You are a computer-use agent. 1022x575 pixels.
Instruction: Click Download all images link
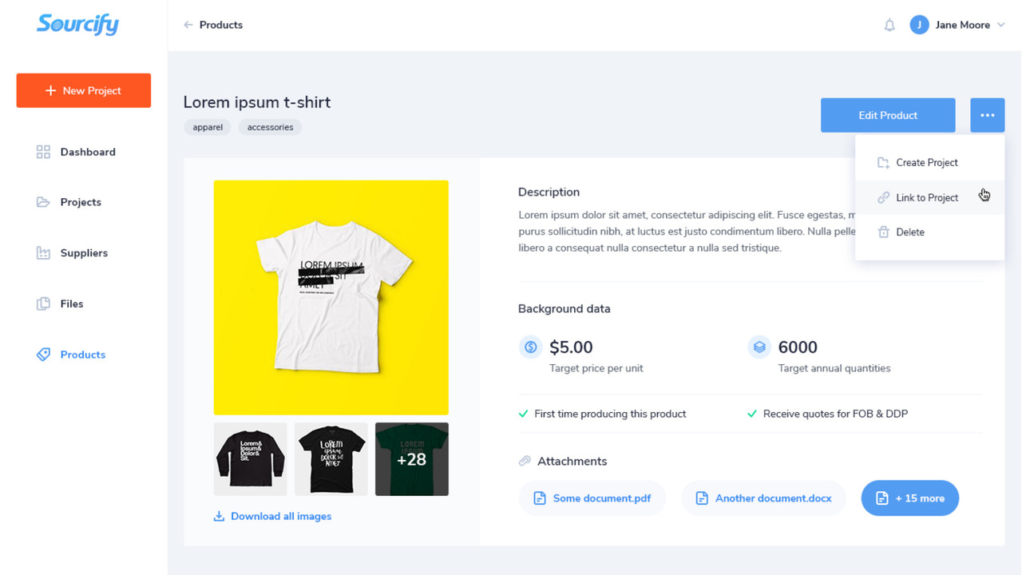click(272, 516)
